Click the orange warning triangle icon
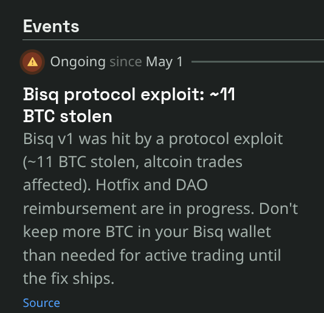This screenshot has width=324, height=313. point(32,62)
